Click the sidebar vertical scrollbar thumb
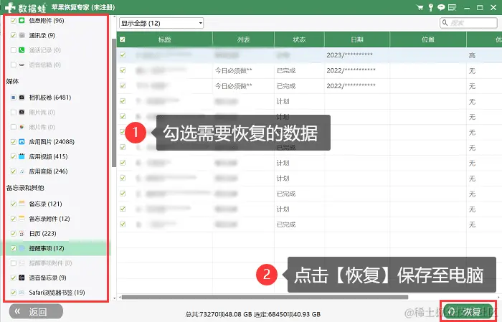 [x=114, y=103]
